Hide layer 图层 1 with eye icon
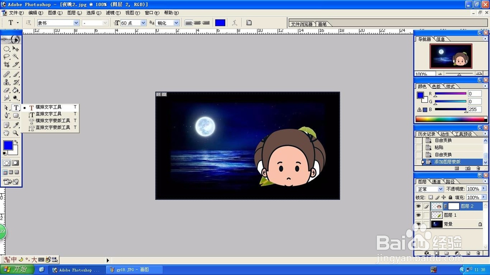This screenshot has height=275, width=490. pyautogui.click(x=418, y=215)
